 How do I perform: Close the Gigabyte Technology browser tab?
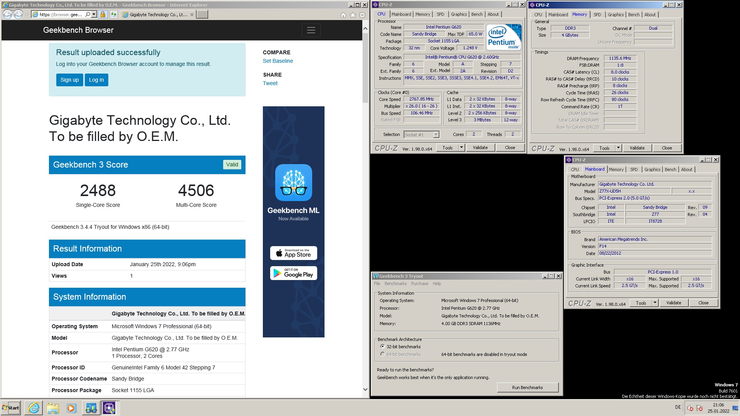point(192,15)
